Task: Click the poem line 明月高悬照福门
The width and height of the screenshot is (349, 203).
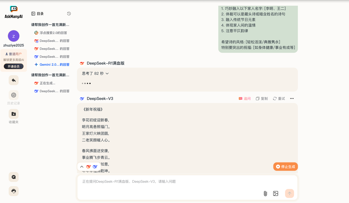Action: point(96,127)
